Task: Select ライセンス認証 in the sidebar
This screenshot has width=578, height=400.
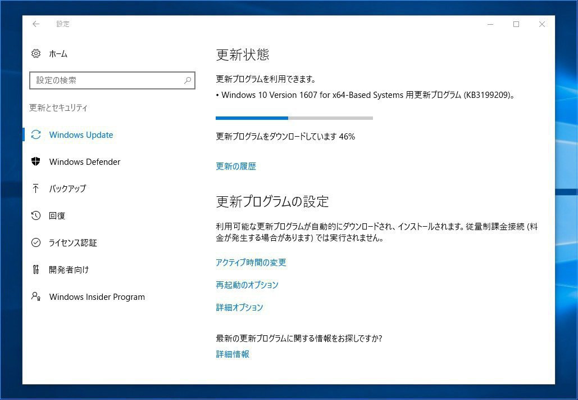Action: pos(73,242)
